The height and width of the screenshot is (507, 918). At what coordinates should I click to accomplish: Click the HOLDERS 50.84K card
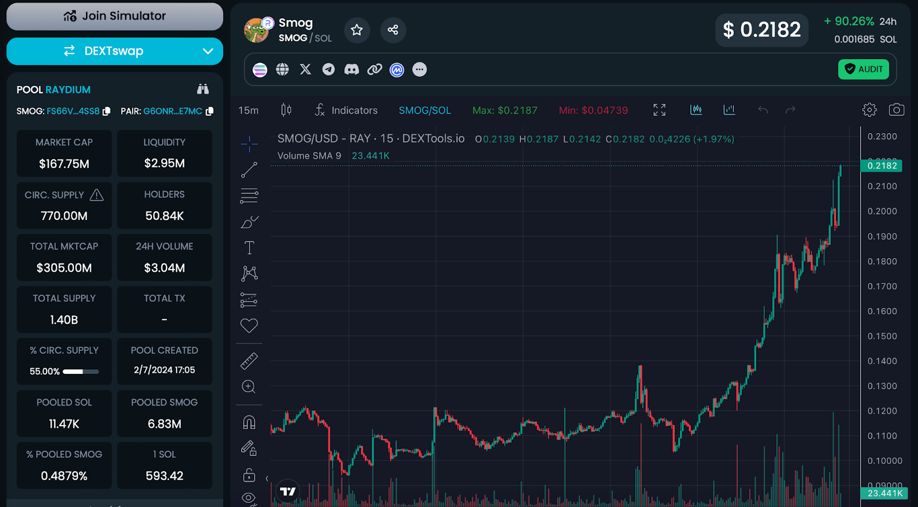click(165, 205)
